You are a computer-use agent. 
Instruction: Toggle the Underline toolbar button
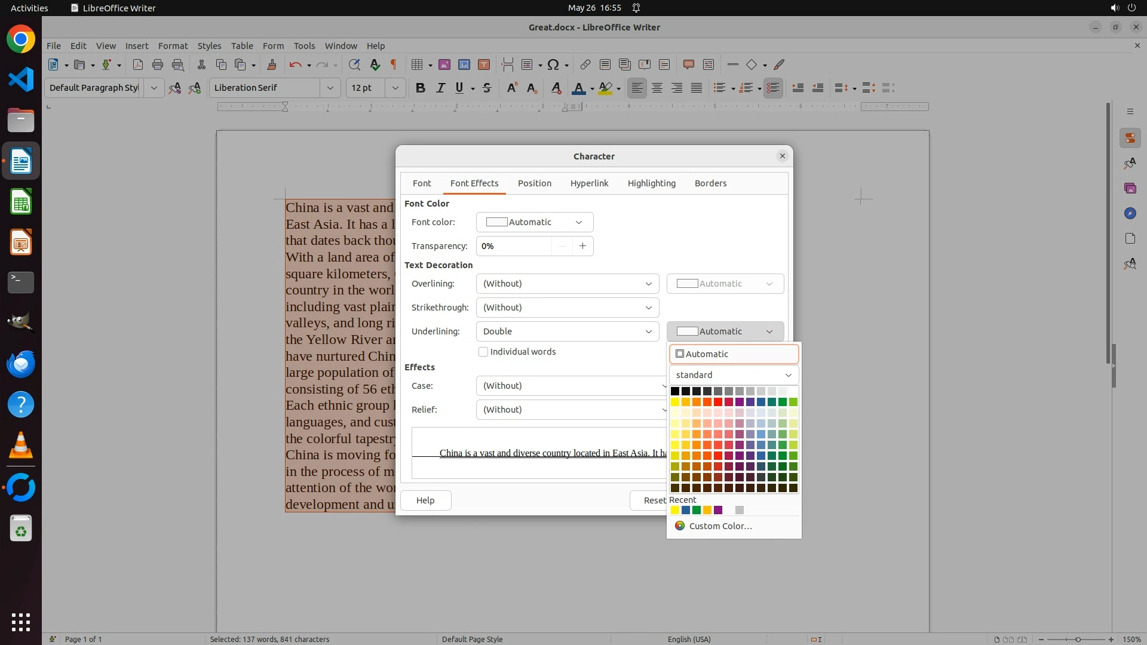(459, 88)
